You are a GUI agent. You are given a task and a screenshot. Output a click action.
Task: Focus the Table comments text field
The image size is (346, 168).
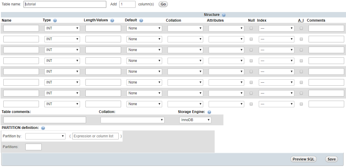(x=45, y=120)
